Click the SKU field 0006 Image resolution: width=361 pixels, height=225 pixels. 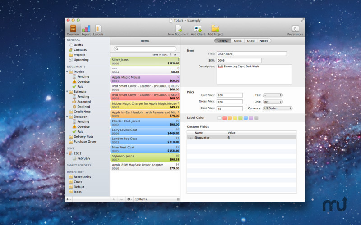pyautogui.click(x=239, y=60)
